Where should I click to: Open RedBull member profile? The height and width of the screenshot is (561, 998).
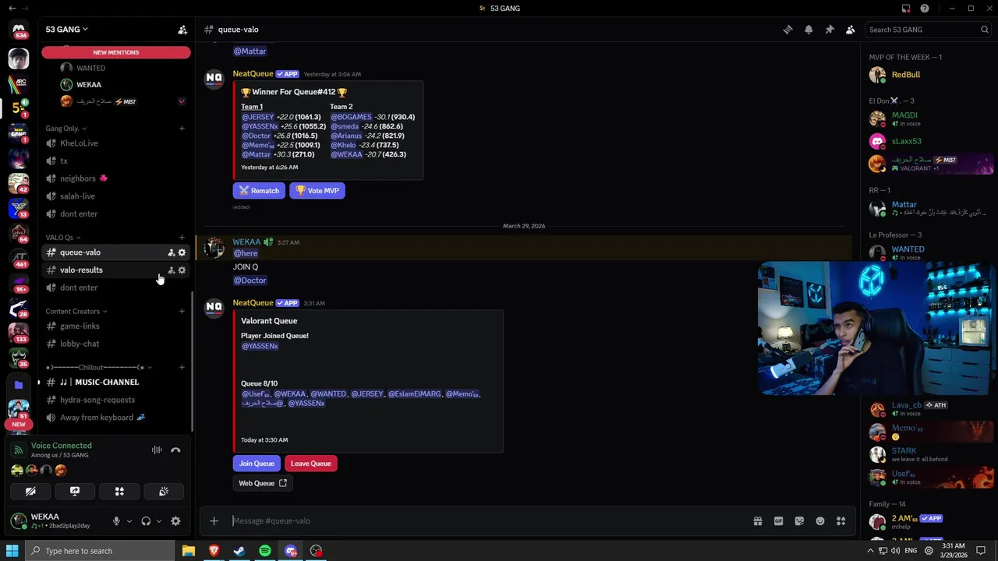(928, 75)
